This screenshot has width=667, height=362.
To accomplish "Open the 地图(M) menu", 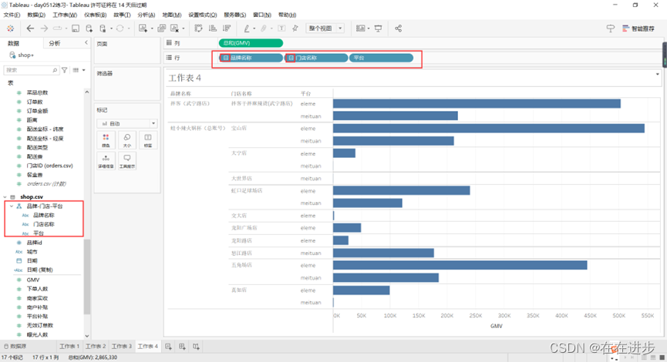I will pyautogui.click(x=171, y=15).
